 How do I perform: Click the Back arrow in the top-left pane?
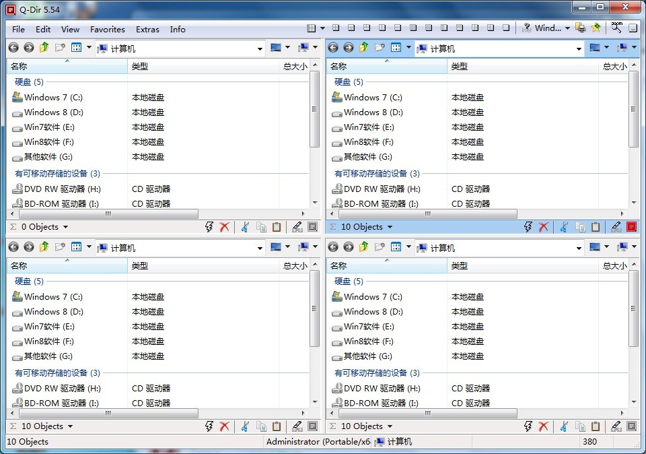tap(13, 48)
